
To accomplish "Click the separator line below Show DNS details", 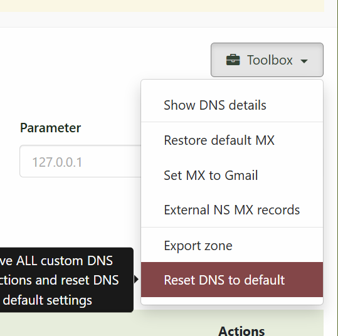I will [x=232, y=122].
